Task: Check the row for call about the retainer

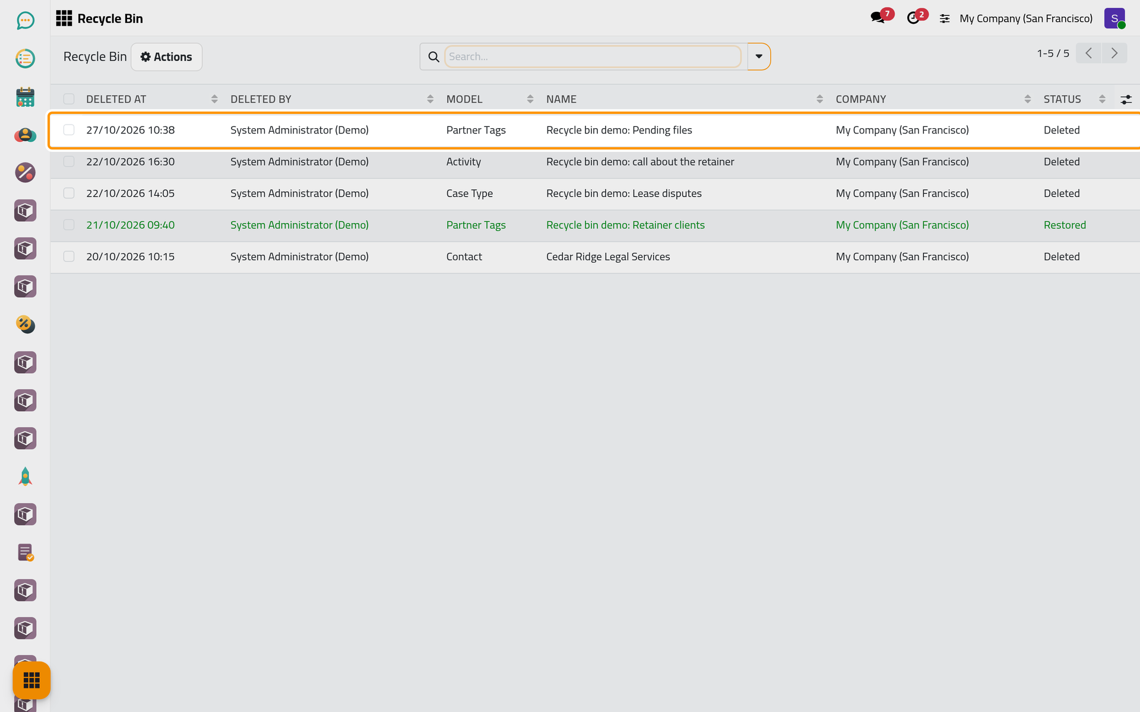Action: point(69,161)
